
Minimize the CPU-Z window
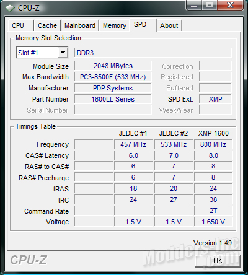(x=194, y=6)
